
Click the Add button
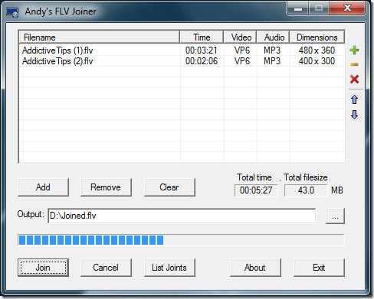pyautogui.click(x=43, y=187)
